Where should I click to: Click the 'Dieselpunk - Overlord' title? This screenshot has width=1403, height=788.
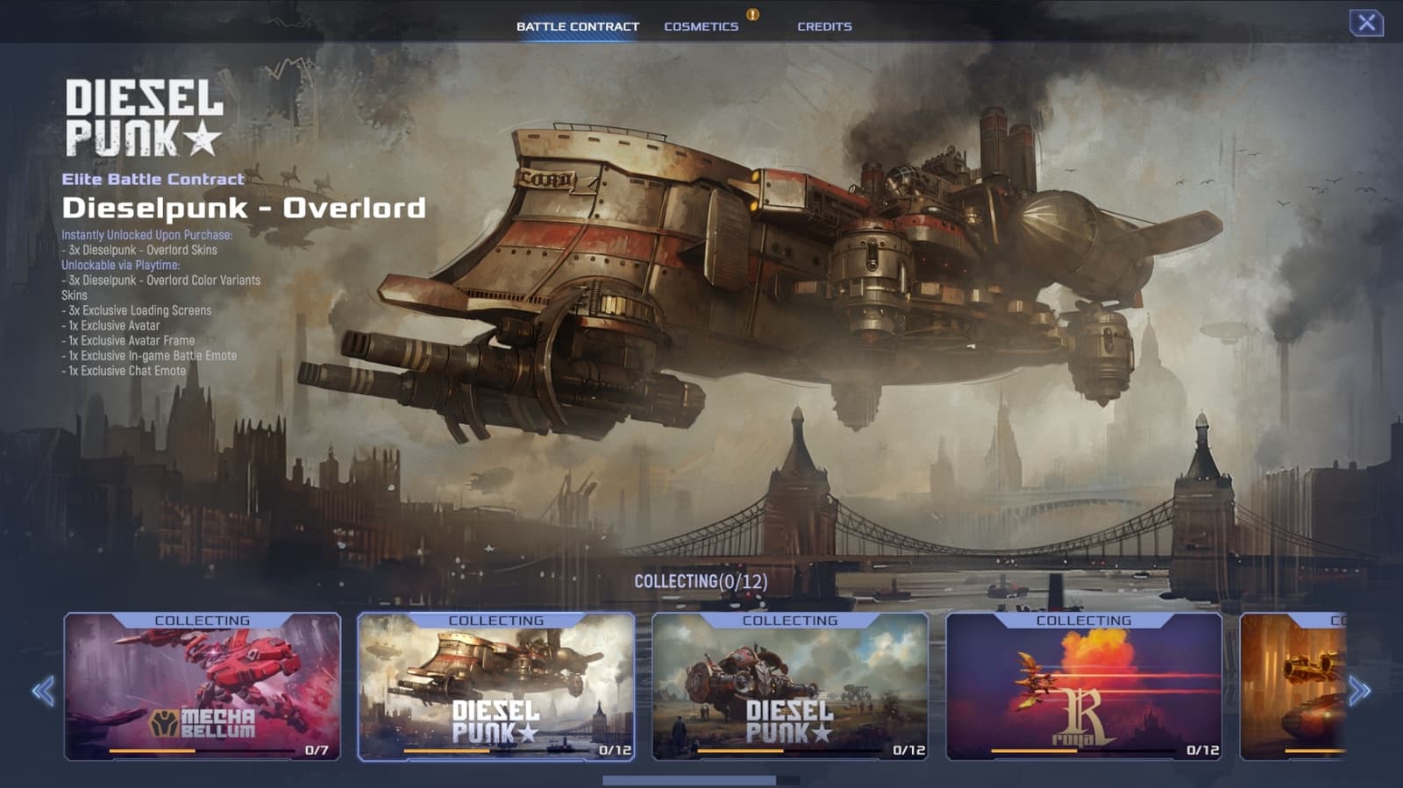coord(244,208)
